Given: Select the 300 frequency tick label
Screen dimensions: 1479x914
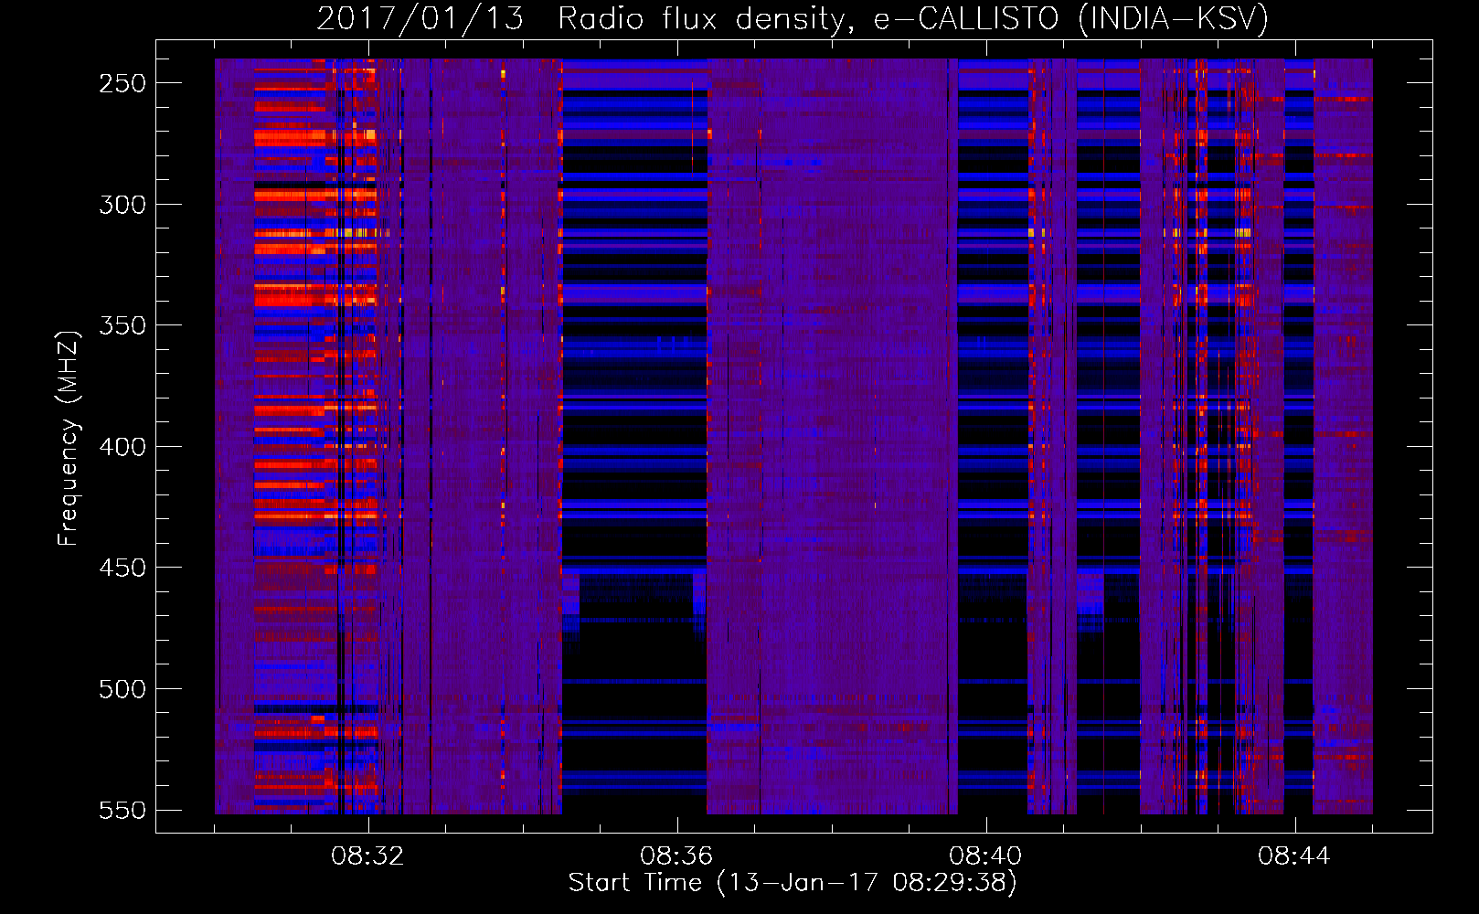Looking at the screenshot, I should (x=122, y=205).
